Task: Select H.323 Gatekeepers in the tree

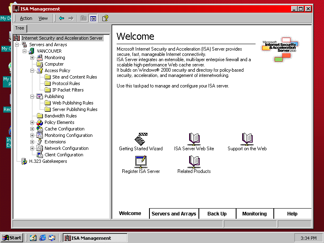Action: (x=48, y=161)
